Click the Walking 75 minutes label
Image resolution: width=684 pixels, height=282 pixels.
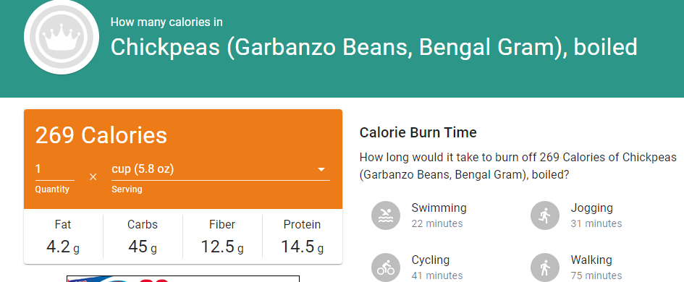tap(596, 268)
